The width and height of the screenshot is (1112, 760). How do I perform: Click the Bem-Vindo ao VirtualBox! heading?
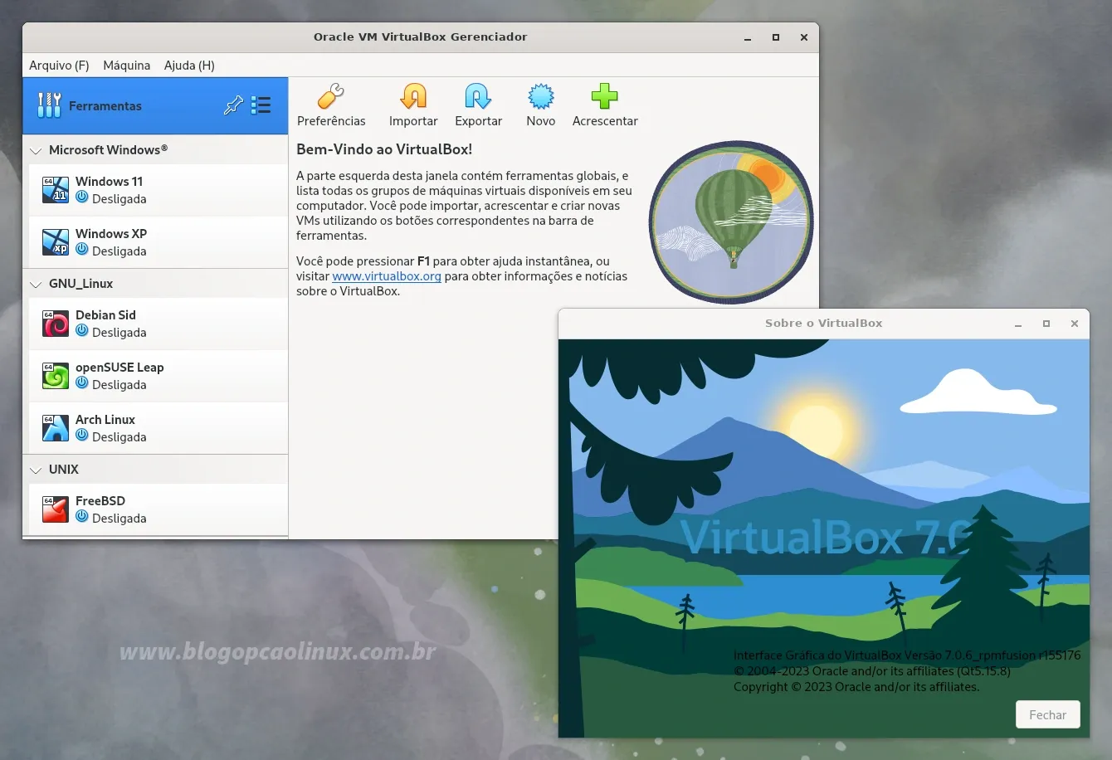click(384, 149)
